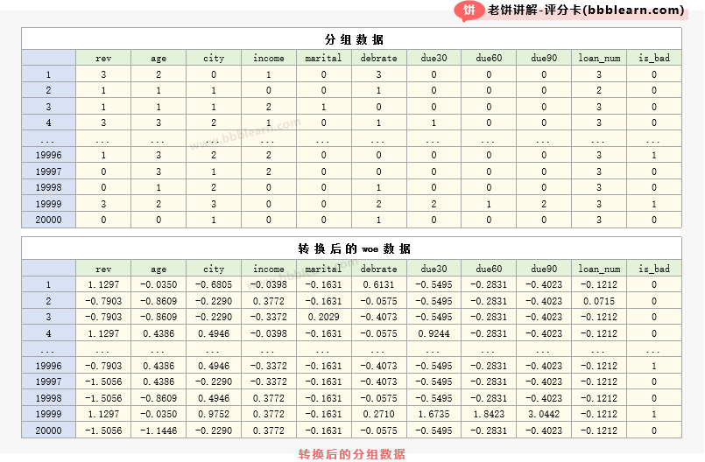Click row label 19997 in woe table
This screenshot has height=462, width=705.
tap(48, 381)
